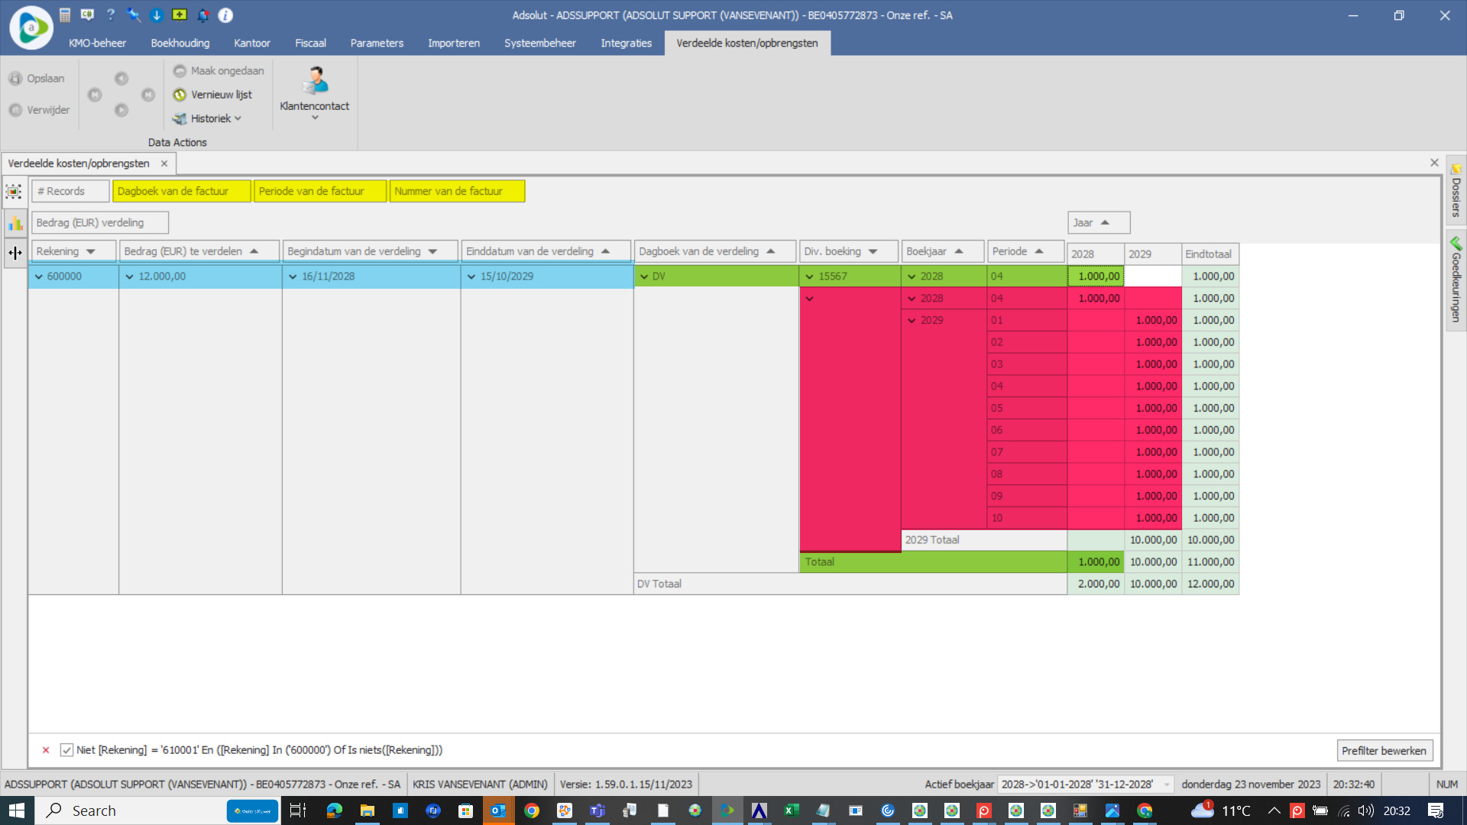Image resolution: width=1467 pixels, height=825 pixels.
Task: Toggle the prefilter enabled checkbox
Action: (x=67, y=750)
